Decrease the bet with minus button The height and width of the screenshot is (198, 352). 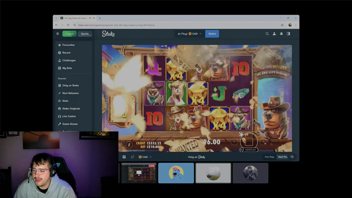[234, 142]
